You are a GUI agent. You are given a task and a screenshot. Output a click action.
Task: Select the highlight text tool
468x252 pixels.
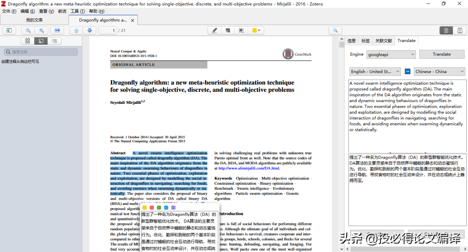click(214, 30)
